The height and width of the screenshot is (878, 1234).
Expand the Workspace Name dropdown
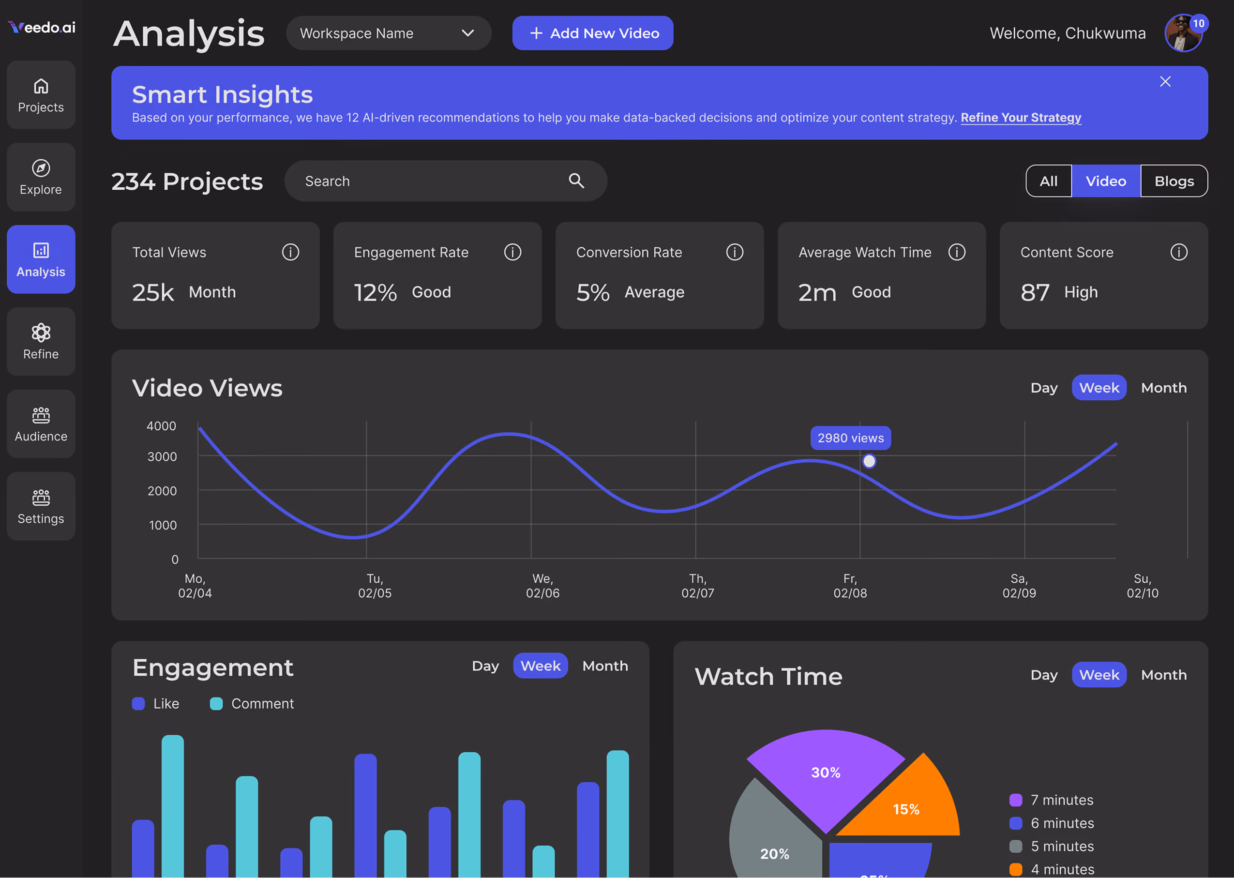(389, 33)
